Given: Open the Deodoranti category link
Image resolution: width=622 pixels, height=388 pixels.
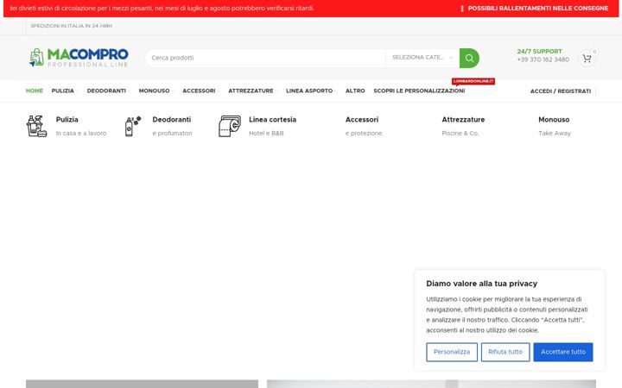Looking at the screenshot, I should (x=171, y=120).
